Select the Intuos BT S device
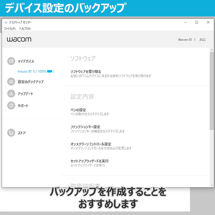 [36, 71]
